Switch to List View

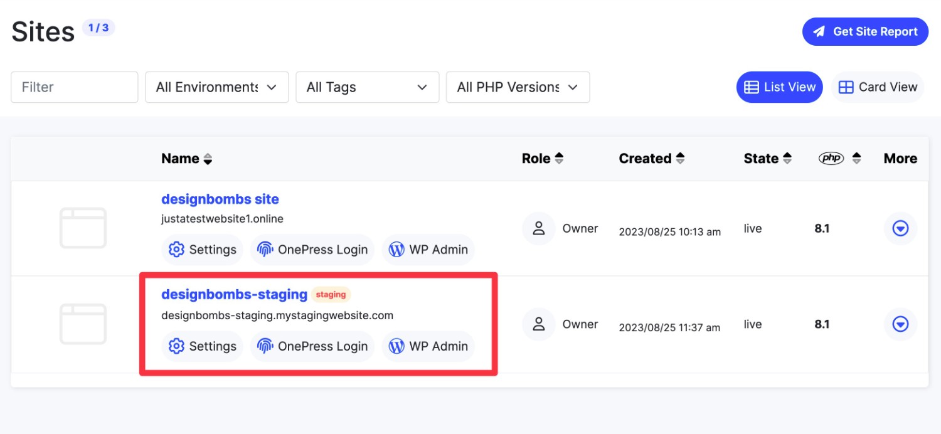[x=779, y=87]
